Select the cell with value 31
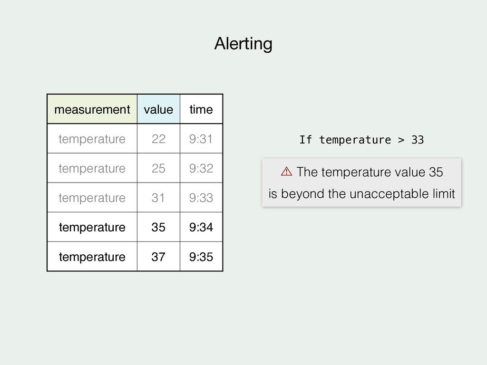The height and width of the screenshot is (365, 487). click(x=158, y=197)
